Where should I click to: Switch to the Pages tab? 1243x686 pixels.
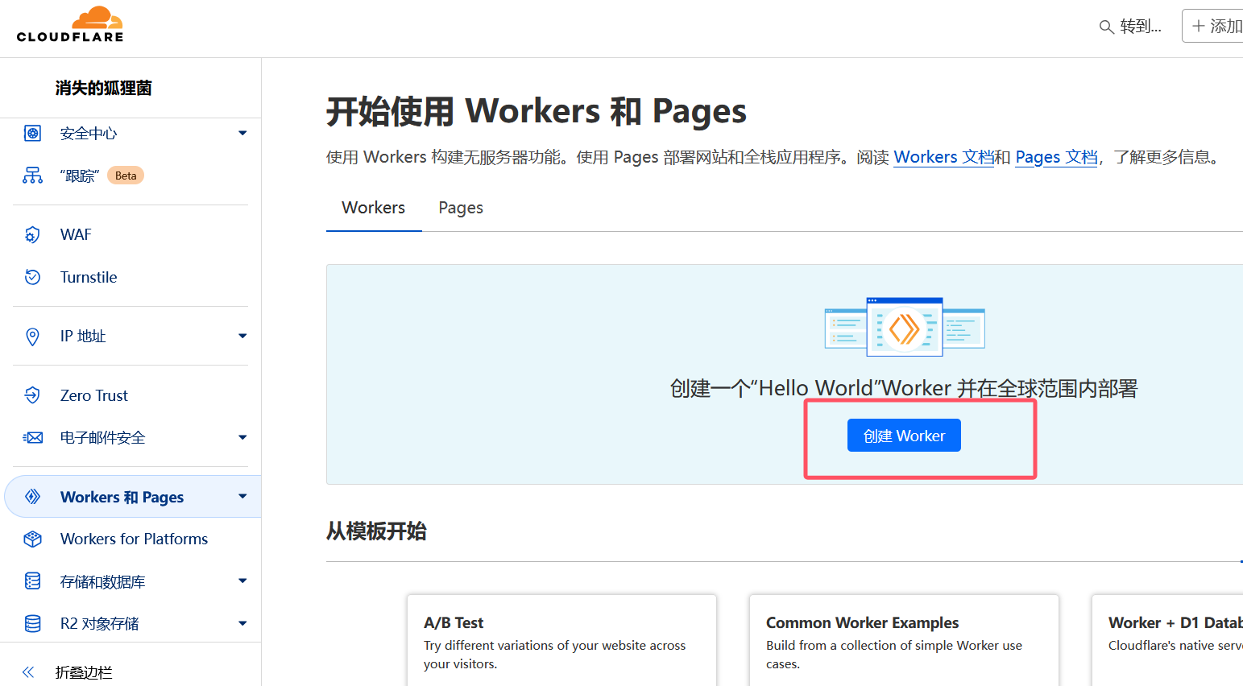[x=461, y=208]
